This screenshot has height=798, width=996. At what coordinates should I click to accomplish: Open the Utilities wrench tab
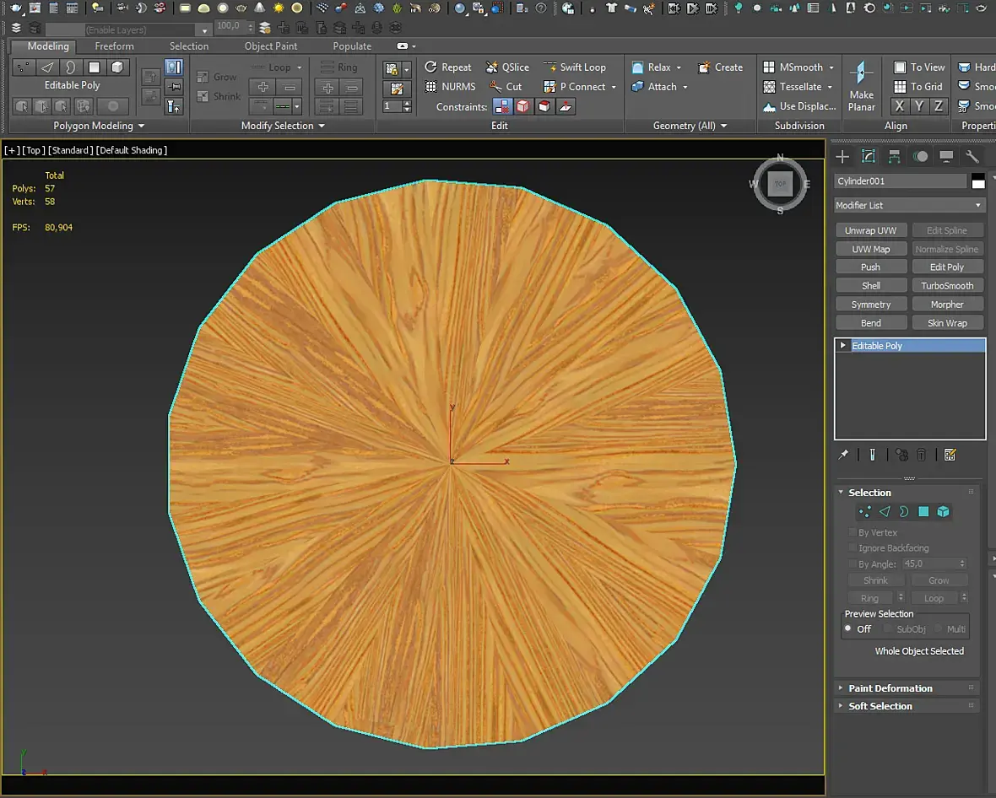972,157
